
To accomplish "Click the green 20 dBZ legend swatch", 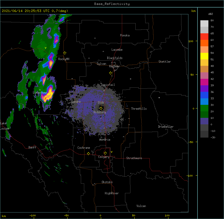I will pos(204,108).
